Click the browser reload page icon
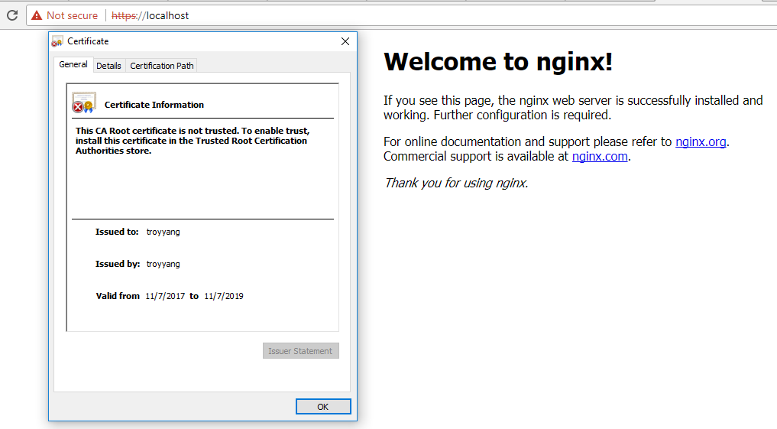The width and height of the screenshot is (777, 429). (12, 15)
